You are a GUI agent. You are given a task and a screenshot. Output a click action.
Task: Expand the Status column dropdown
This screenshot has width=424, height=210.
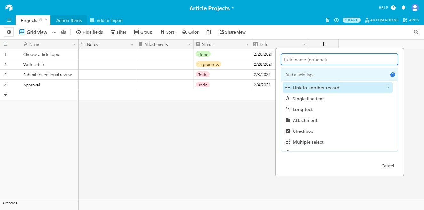247,44
